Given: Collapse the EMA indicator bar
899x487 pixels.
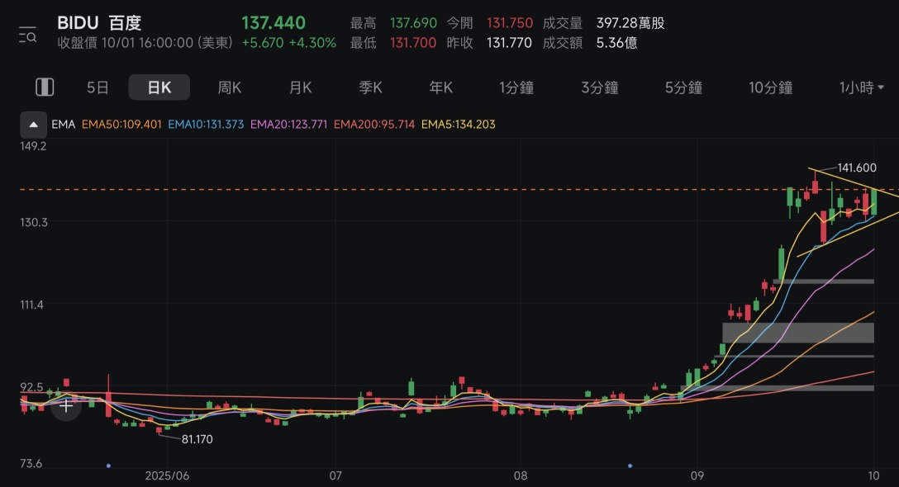Looking at the screenshot, I should pos(32,125).
